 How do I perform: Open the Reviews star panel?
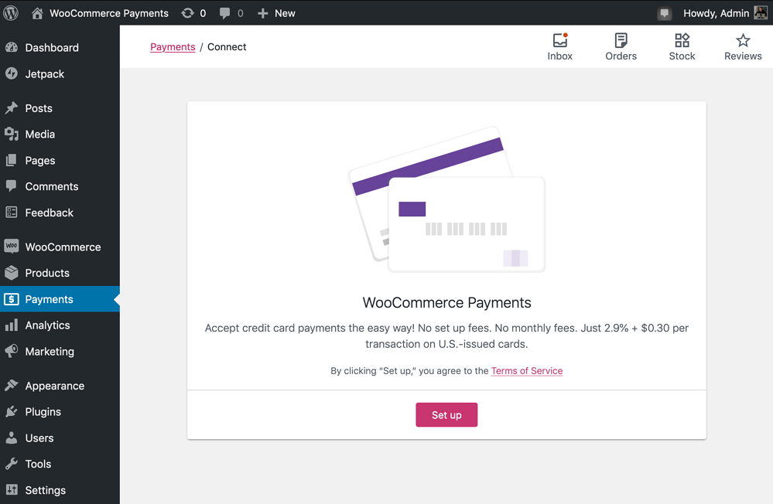click(x=742, y=45)
